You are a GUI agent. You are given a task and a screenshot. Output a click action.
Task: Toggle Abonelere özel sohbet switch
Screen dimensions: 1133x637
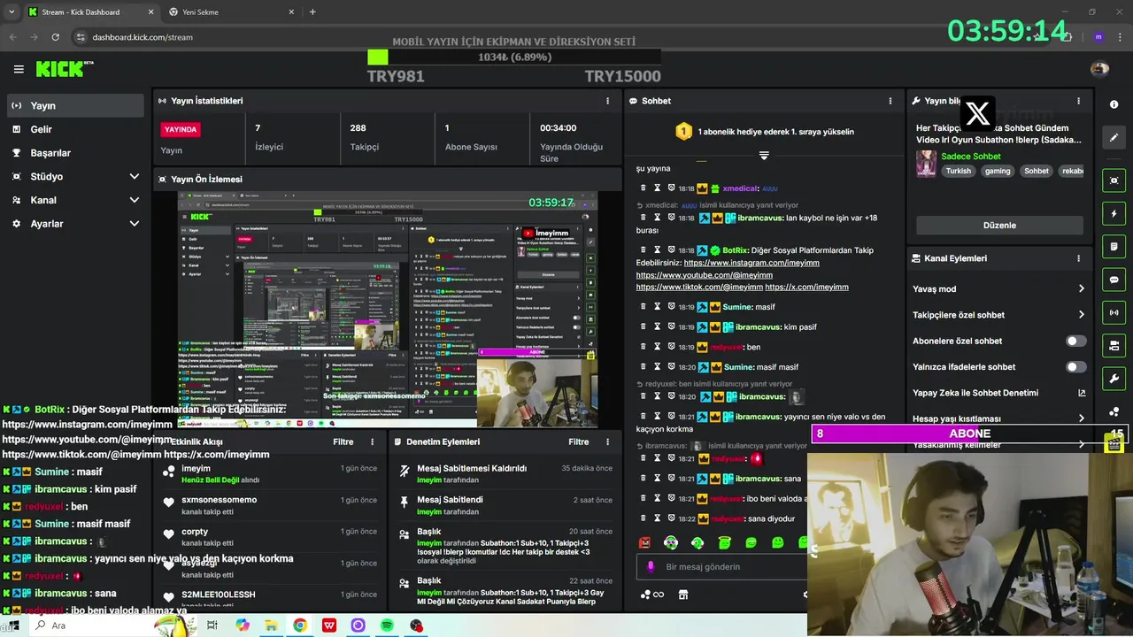1075,341
